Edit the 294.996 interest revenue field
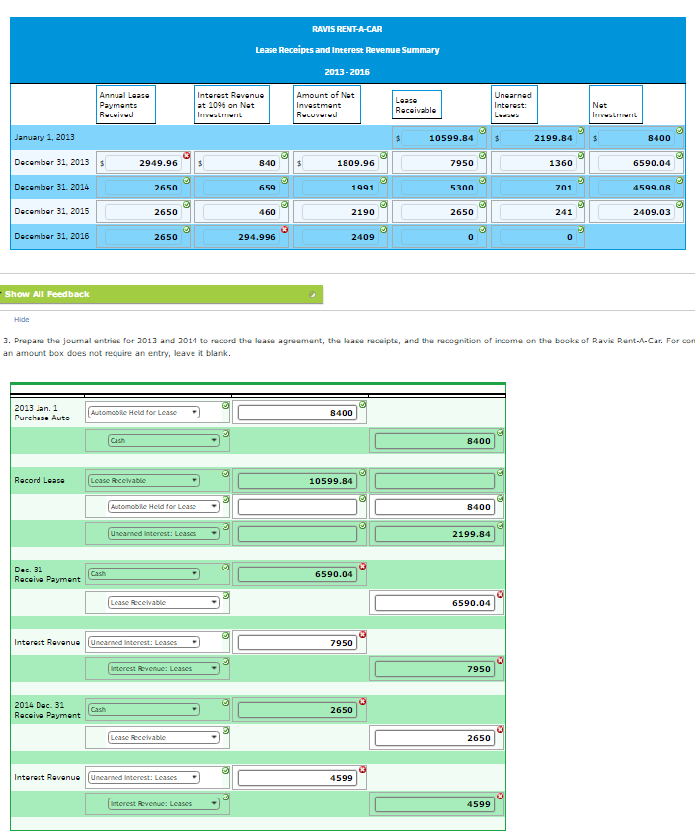 [242, 237]
